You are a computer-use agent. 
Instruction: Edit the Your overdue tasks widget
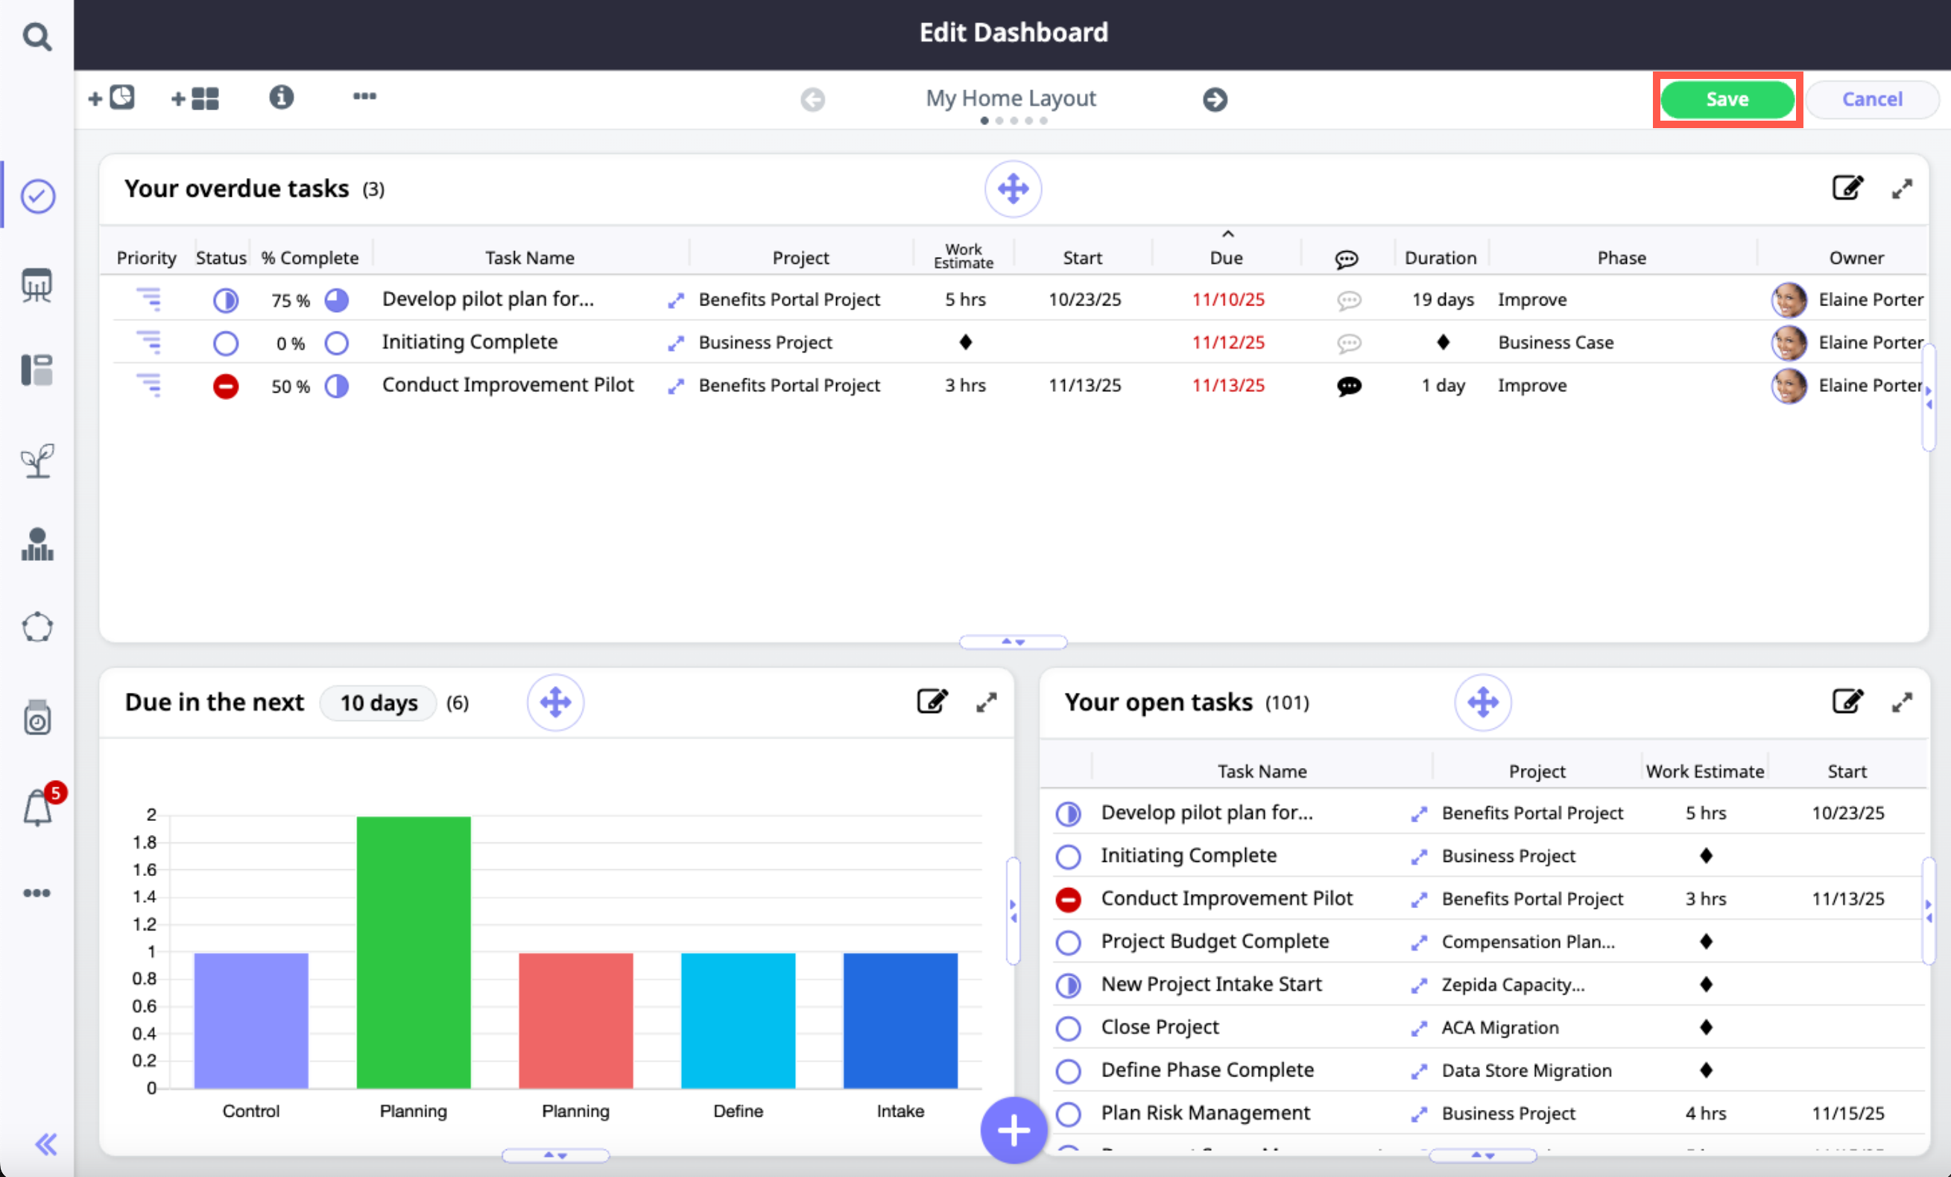point(1847,188)
